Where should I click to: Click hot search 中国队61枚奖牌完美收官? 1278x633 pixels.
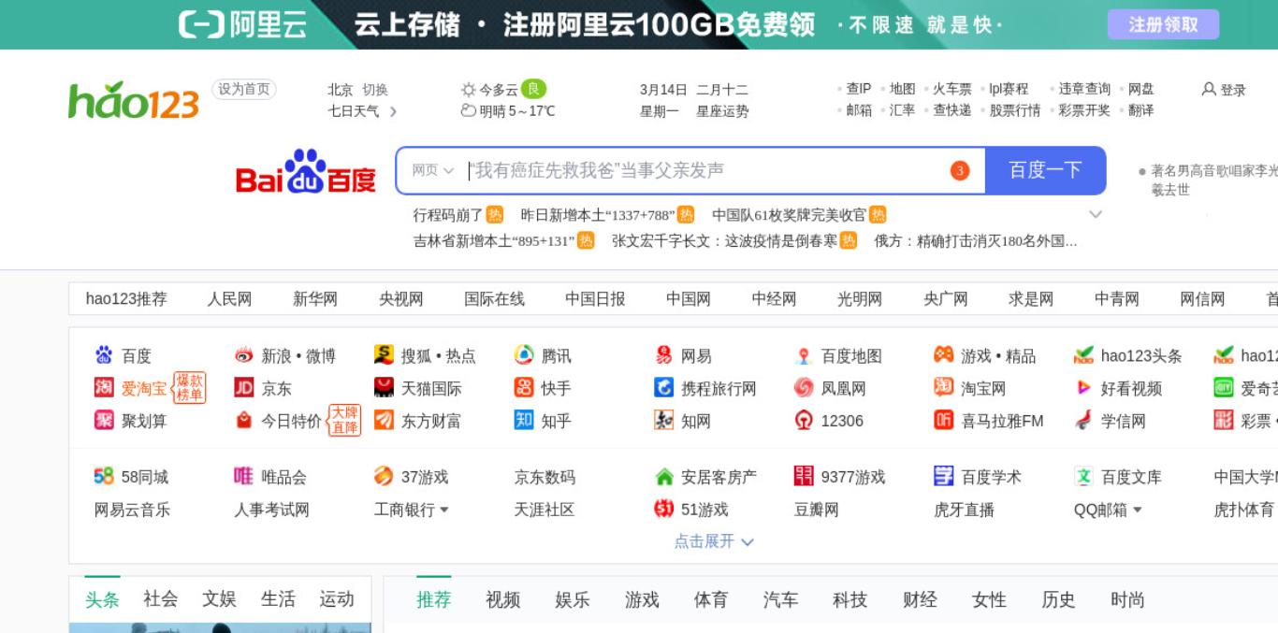[x=790, y=215]
